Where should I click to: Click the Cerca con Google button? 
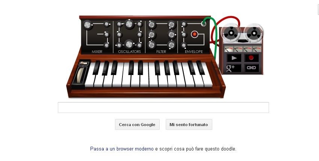coord(137,125)
